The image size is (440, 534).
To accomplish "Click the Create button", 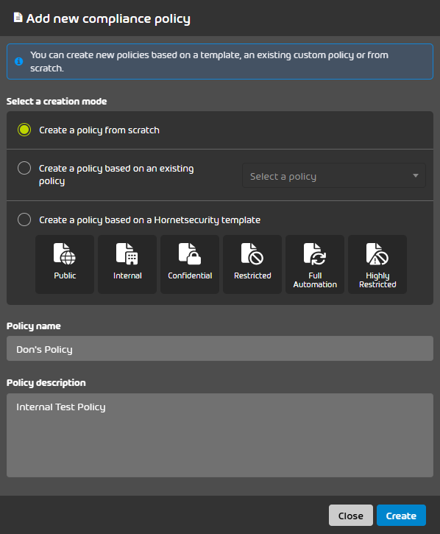I will [x=401, y=516].
